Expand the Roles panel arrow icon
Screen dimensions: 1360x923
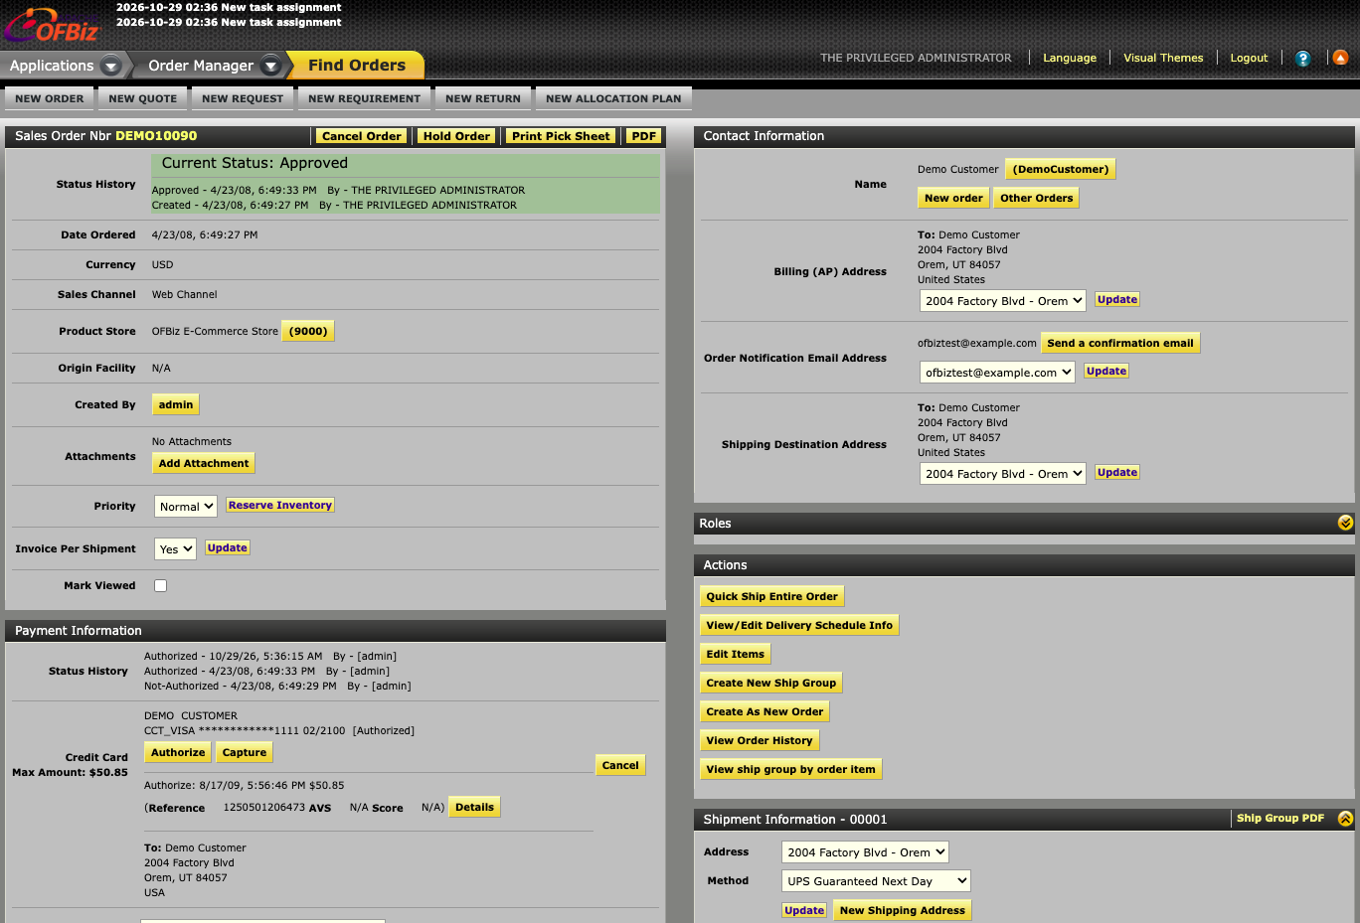click(x=1345, y=523)
